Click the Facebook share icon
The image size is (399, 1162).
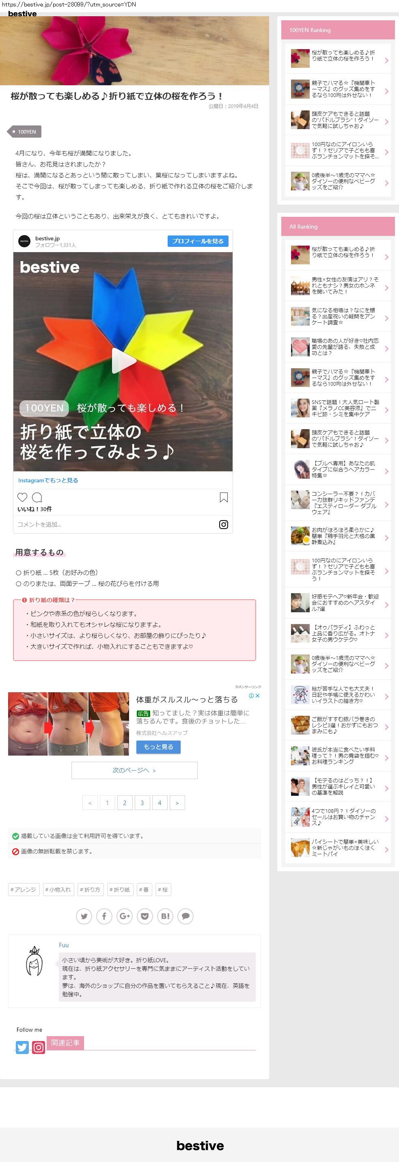coord(104,916)
